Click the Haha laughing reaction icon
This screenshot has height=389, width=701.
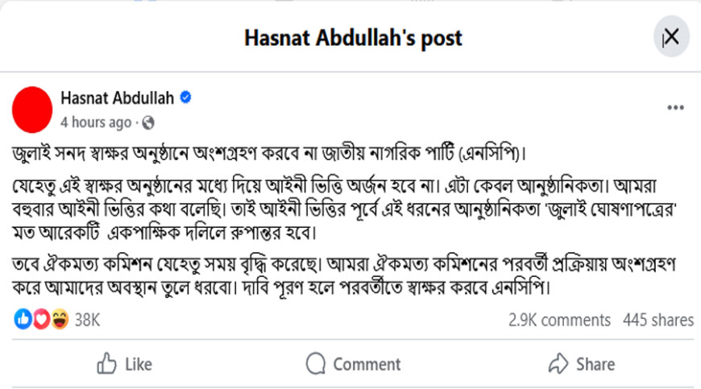click(59, 320)
